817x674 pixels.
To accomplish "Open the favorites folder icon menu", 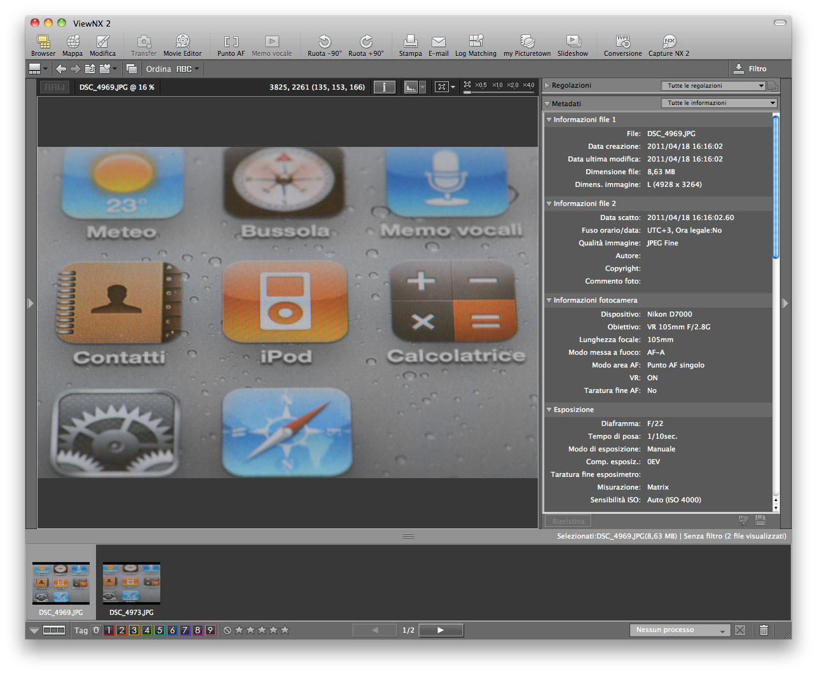I will pos(107,69).
